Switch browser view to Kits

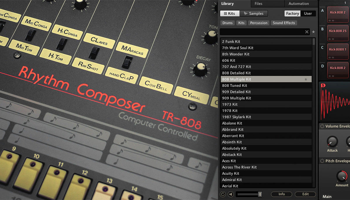(x=230, y=13)
